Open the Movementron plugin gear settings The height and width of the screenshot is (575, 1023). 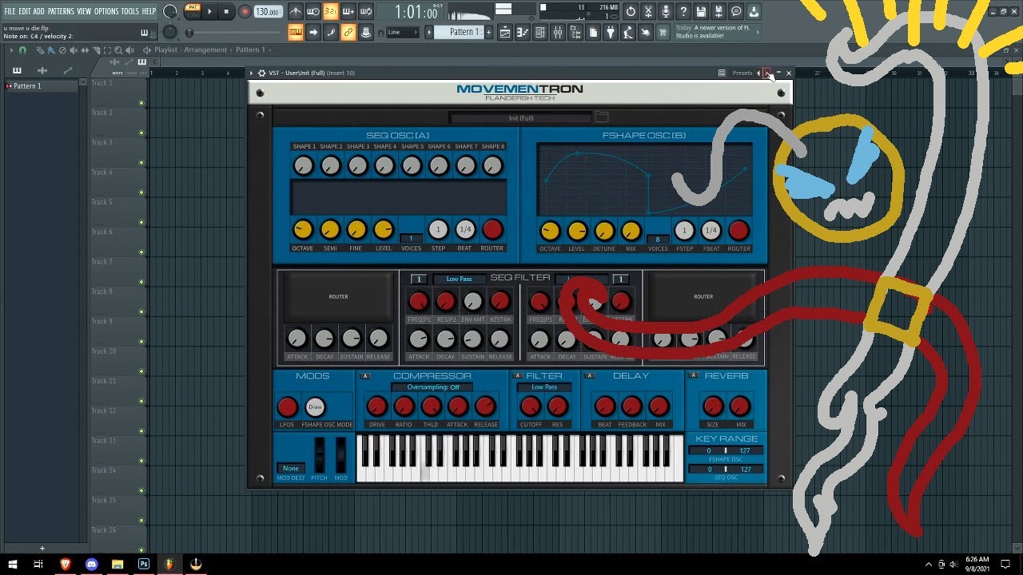pos(261,73)
